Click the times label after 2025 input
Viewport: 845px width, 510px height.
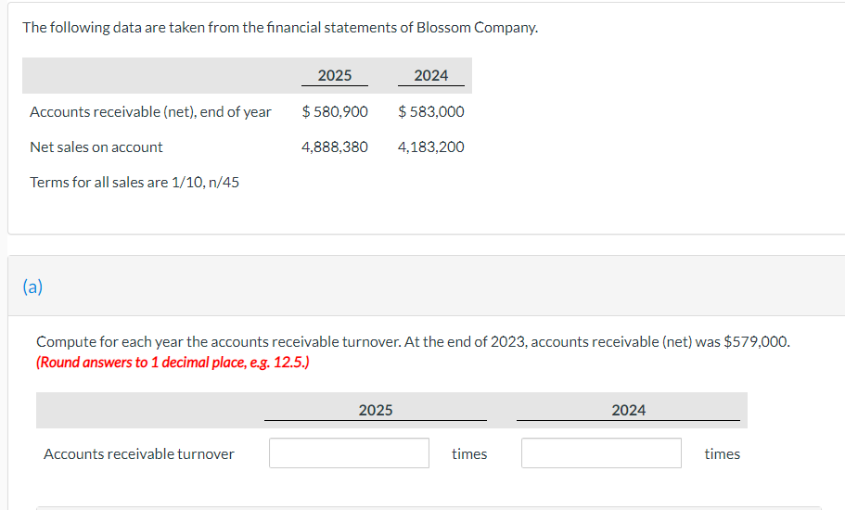469,453
